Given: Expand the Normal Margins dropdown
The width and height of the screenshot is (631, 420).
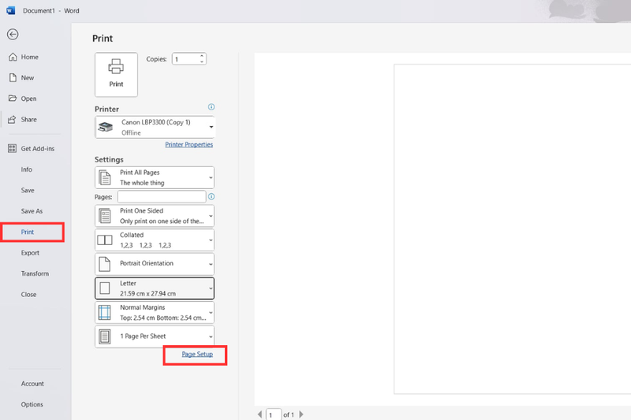Looking at the screenshot, I should [155, 312].
